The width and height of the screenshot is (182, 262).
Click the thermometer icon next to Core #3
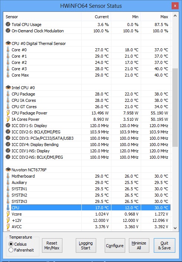coord(8,69)
